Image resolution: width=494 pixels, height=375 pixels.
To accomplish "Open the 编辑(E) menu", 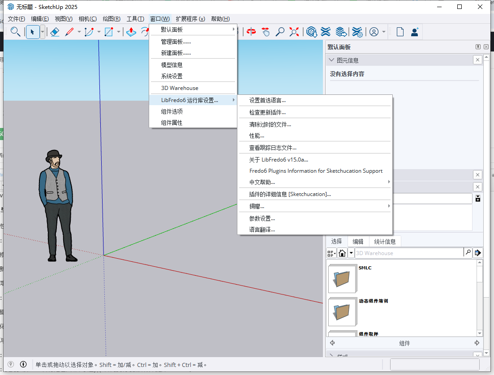I will tap(40, 19).
